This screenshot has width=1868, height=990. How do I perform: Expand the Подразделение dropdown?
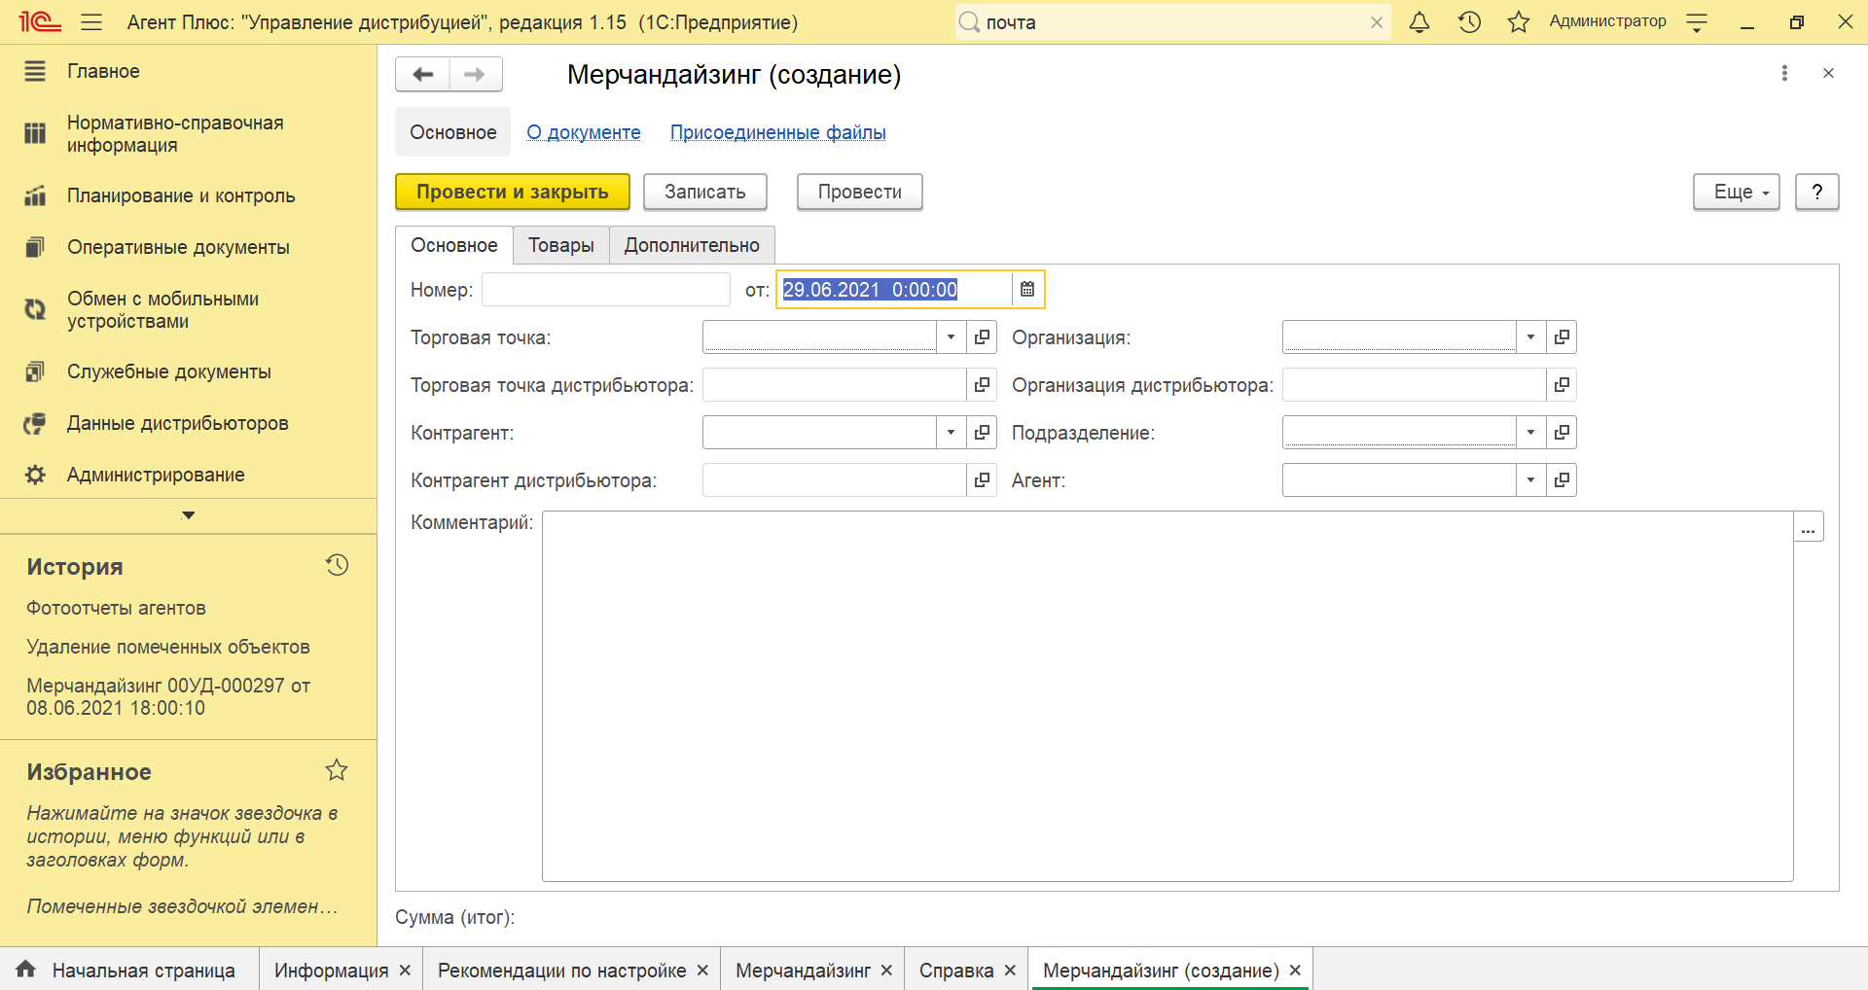point(1531,432)
